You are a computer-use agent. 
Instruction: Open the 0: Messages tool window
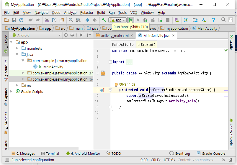[23, 154]
